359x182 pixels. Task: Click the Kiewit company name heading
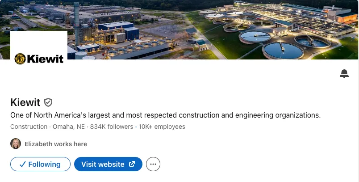[25, 102]
